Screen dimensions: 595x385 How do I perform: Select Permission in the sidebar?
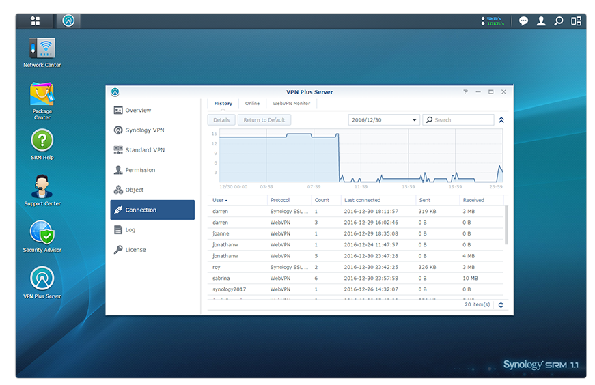(140, 170)
